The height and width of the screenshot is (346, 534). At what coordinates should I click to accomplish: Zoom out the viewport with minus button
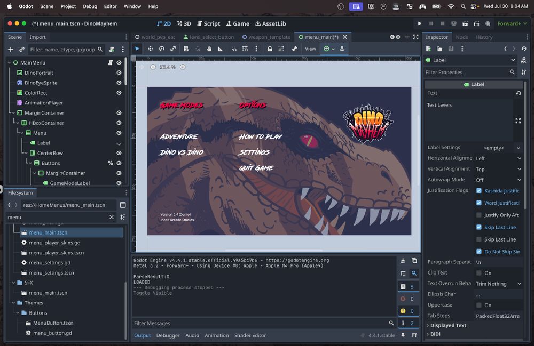pyautogui.click(x=153, y=67)
